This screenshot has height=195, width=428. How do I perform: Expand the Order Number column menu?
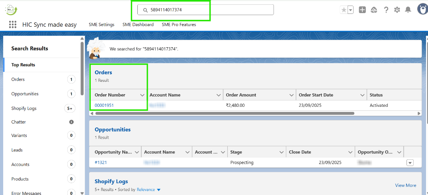click(142, 95)
